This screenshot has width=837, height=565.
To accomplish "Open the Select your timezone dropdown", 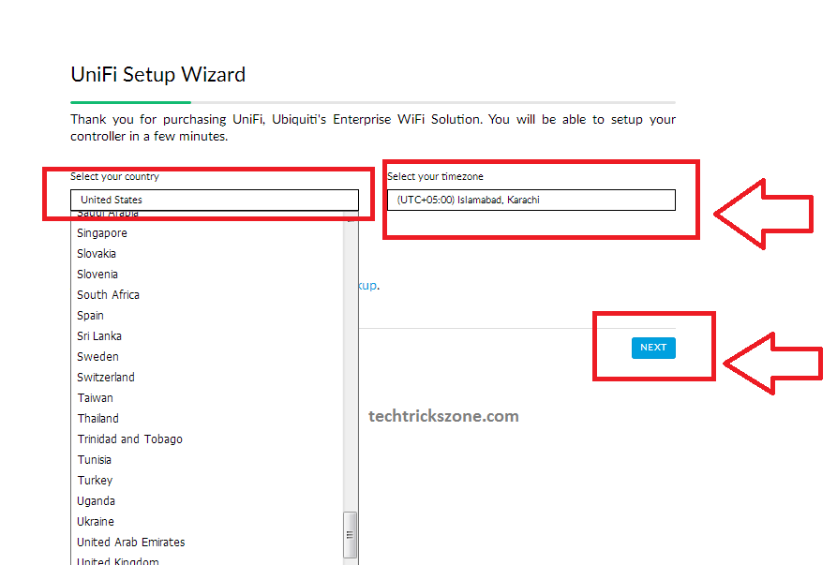I will (x=531, y=200).
